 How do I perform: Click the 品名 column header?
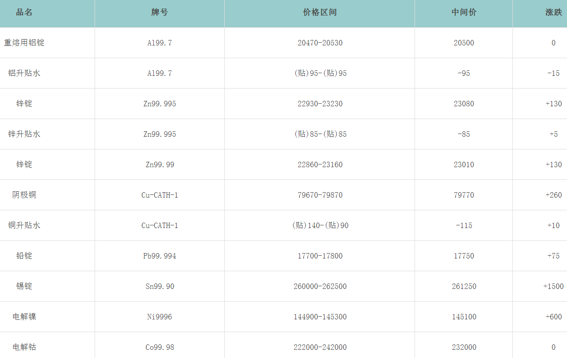(24, 13)
